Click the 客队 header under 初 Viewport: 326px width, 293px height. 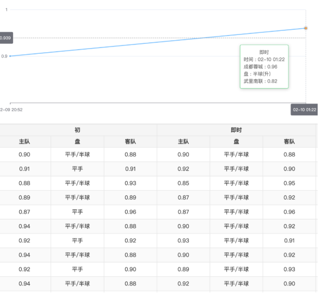tap(130, 142)
